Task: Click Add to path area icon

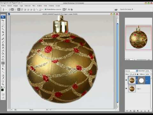Action: (x=64, y=9)
